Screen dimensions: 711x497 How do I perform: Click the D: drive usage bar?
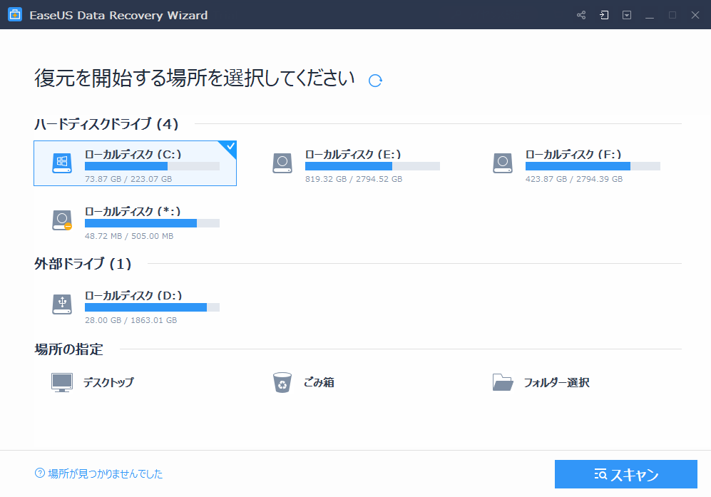click(152, 307)
